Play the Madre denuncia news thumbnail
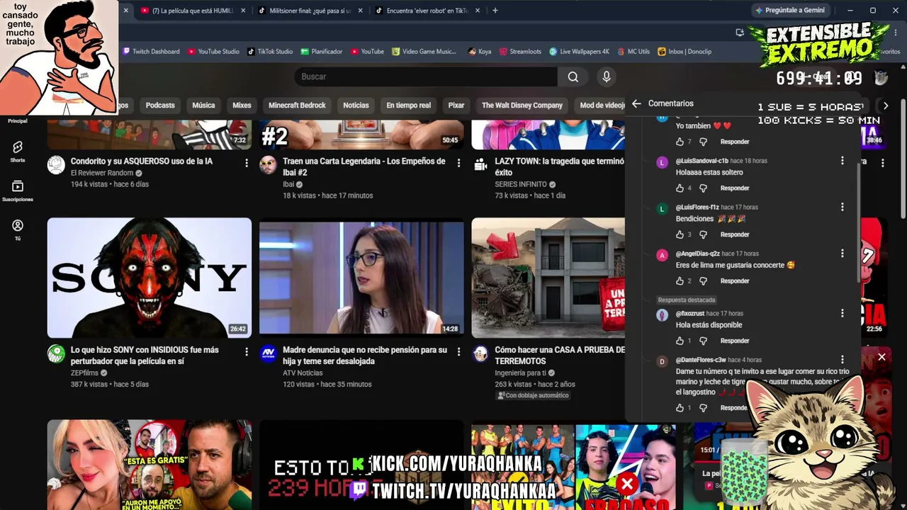This screenshot has width=907, height=510. click(x=361, y=278)
